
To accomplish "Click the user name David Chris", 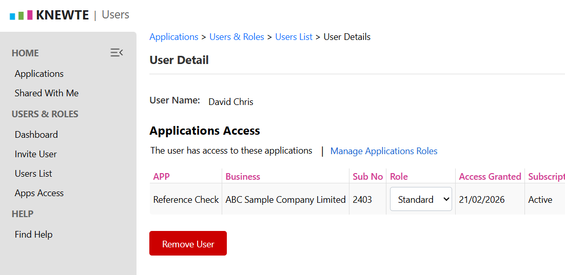I will point(231,102).
